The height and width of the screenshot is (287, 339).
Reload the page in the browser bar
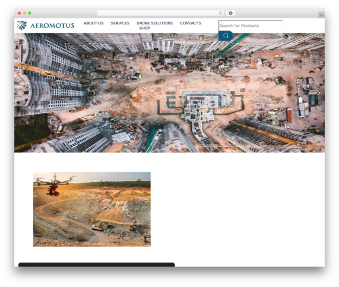pos(220,13)
